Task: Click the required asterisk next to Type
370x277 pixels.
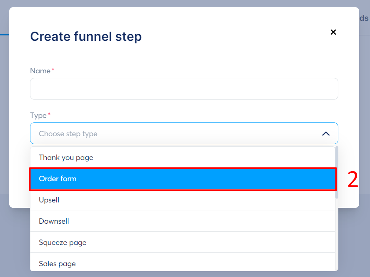Action: (x=50, y=113)
